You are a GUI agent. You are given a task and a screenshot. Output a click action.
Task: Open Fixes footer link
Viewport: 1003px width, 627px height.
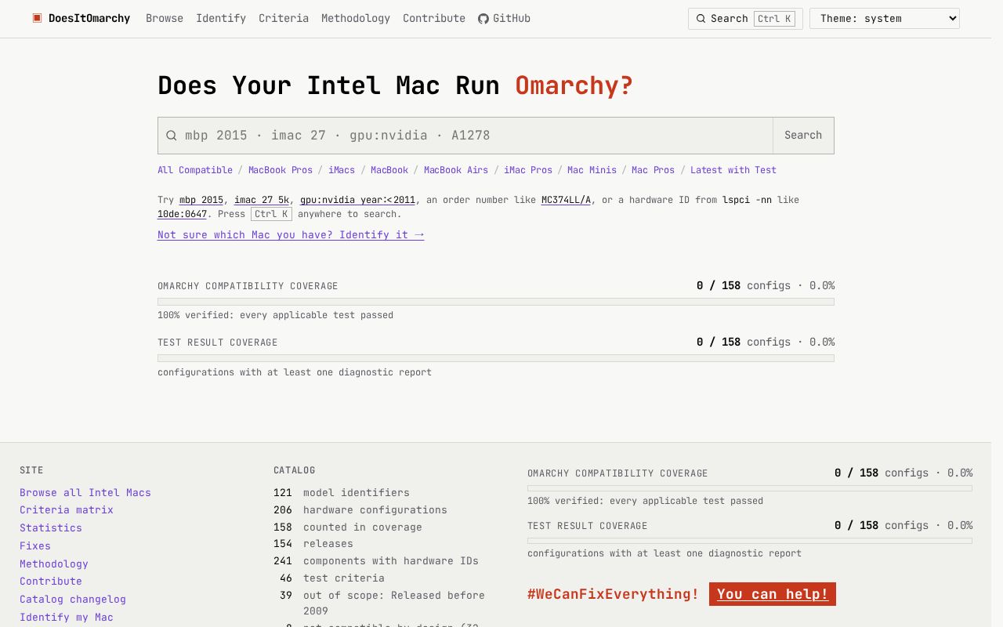click(35, 546)
